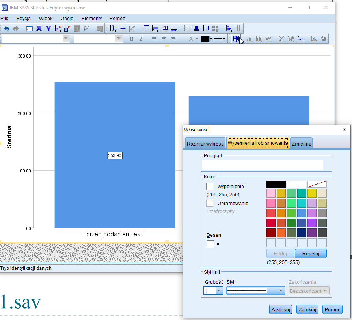
Task: Open the properties window toolbar icon
Action: 29,28
